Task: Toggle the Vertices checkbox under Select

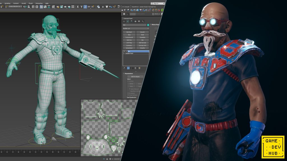Action: [128, 81]
